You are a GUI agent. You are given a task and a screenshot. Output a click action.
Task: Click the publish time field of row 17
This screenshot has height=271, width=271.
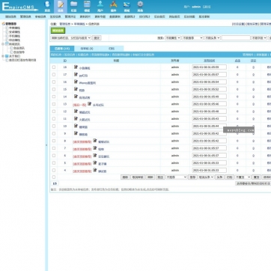209,75
